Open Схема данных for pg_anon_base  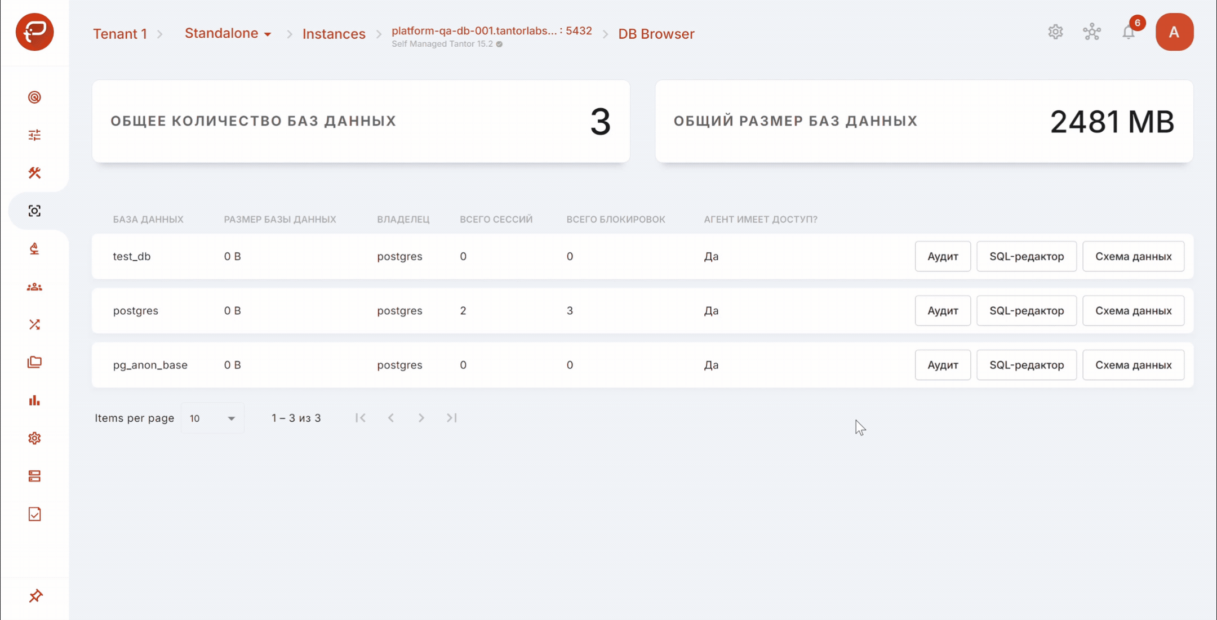point(1134,365)
